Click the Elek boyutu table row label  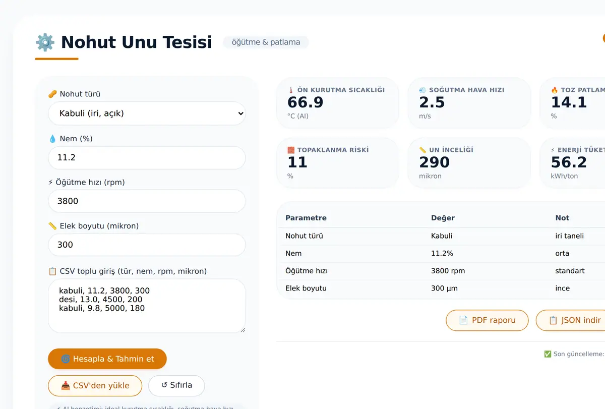click(306, 288)
